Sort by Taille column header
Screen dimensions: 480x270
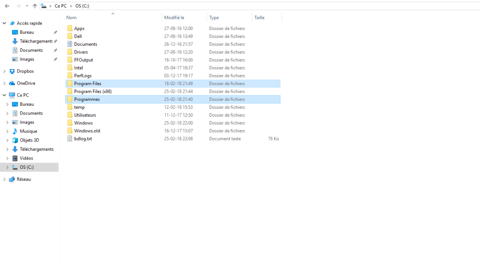pos(259,17)
